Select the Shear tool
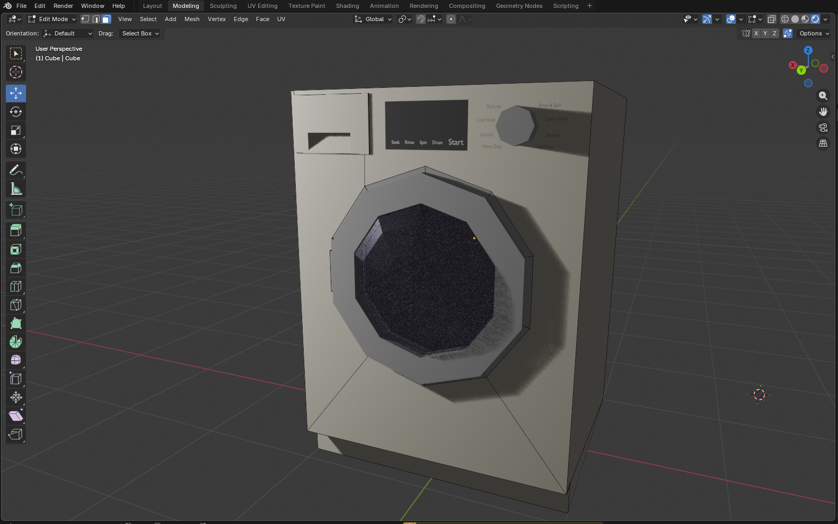The height and width of the screenshot is (524, 838). click(x=16, y=416)
